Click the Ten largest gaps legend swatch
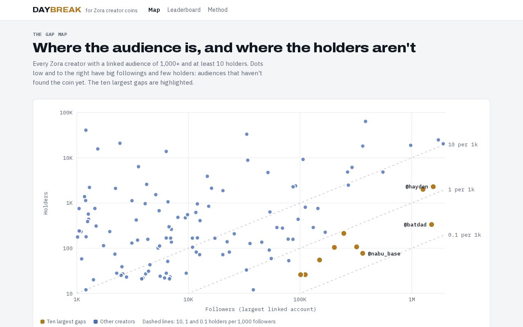This screenshot has height=327, width=523. (42, 322)
